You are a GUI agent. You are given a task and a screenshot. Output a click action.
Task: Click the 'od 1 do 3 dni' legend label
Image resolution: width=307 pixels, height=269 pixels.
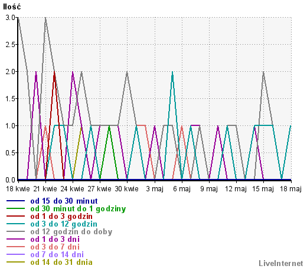[55, 239]
